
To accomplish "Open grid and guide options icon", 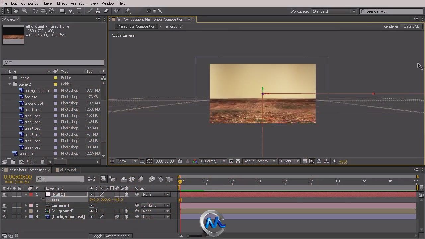I will [142, 161].
